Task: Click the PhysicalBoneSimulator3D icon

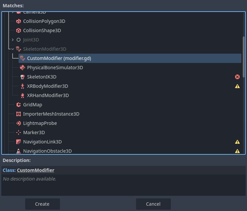Action: 23,68
